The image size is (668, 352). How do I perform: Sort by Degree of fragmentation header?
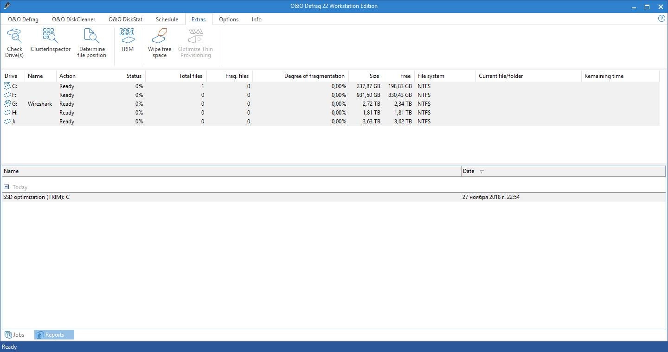pyautogui.click(x=301, y=76)
